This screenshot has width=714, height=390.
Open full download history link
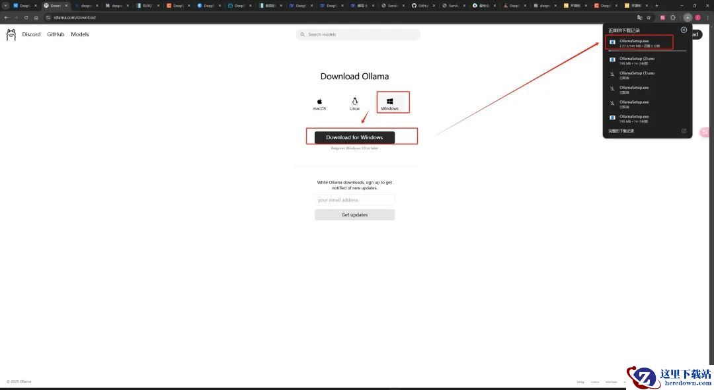(x=621, y=131)
